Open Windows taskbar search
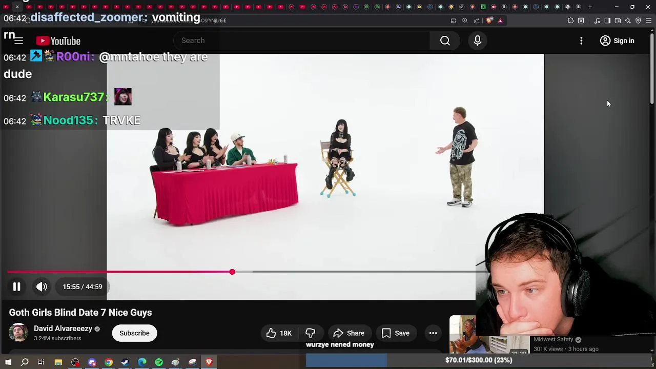 25,362
